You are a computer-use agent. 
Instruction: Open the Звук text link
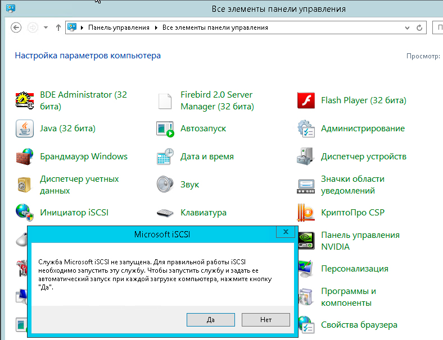[189, 185]
